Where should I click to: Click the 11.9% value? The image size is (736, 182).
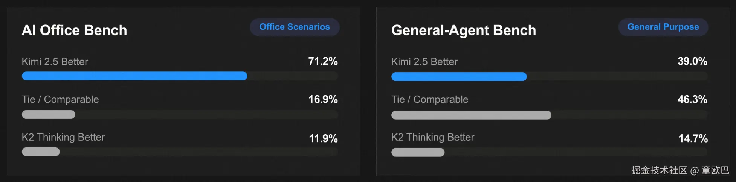323,138
